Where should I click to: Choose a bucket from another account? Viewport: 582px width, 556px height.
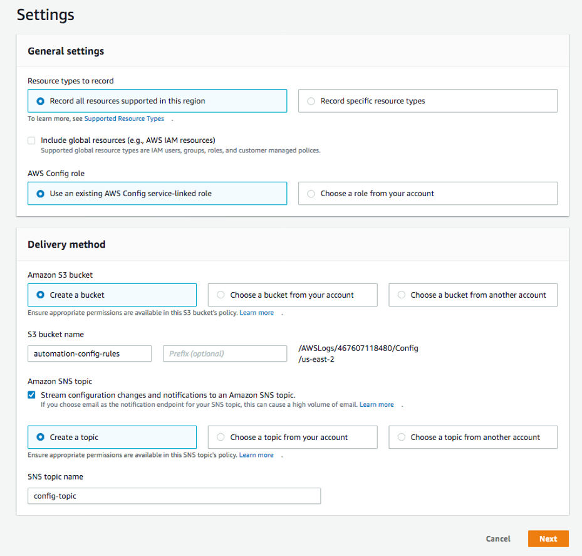[x=401, y=295]
